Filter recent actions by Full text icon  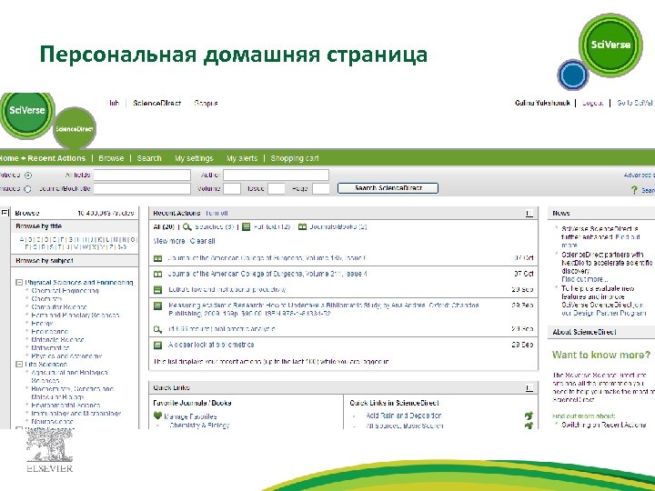tap(246, 226)
